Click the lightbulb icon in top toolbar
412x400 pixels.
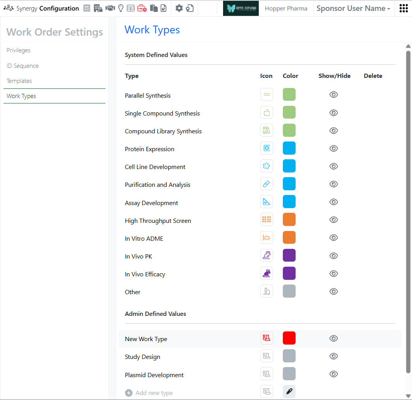point(121,8)
